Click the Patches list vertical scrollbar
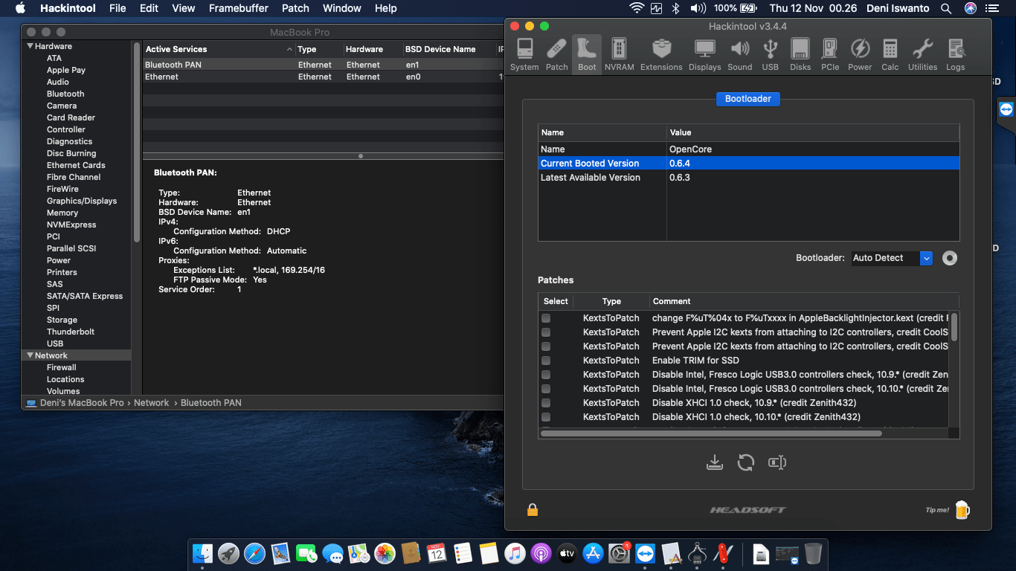This screenshot has width=1016, height=571. point(954,327)
